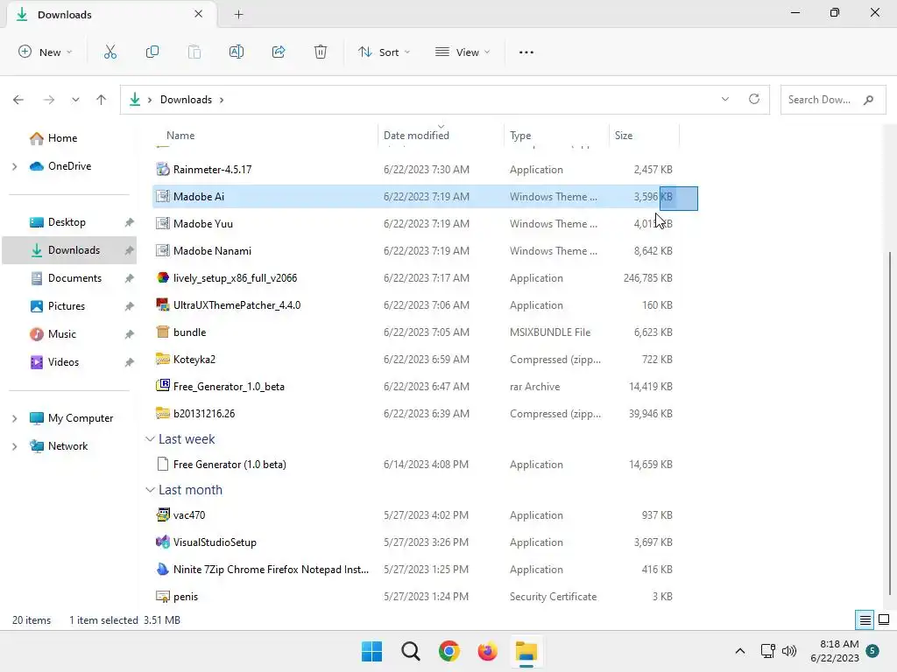Open the See more ellipsis menu
The image size is (897, 672).
point(526,52)
